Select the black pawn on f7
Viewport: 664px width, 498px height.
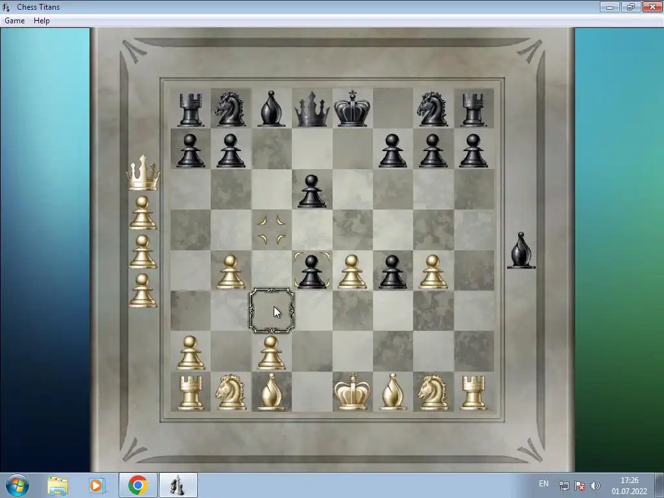pos(392,150)
